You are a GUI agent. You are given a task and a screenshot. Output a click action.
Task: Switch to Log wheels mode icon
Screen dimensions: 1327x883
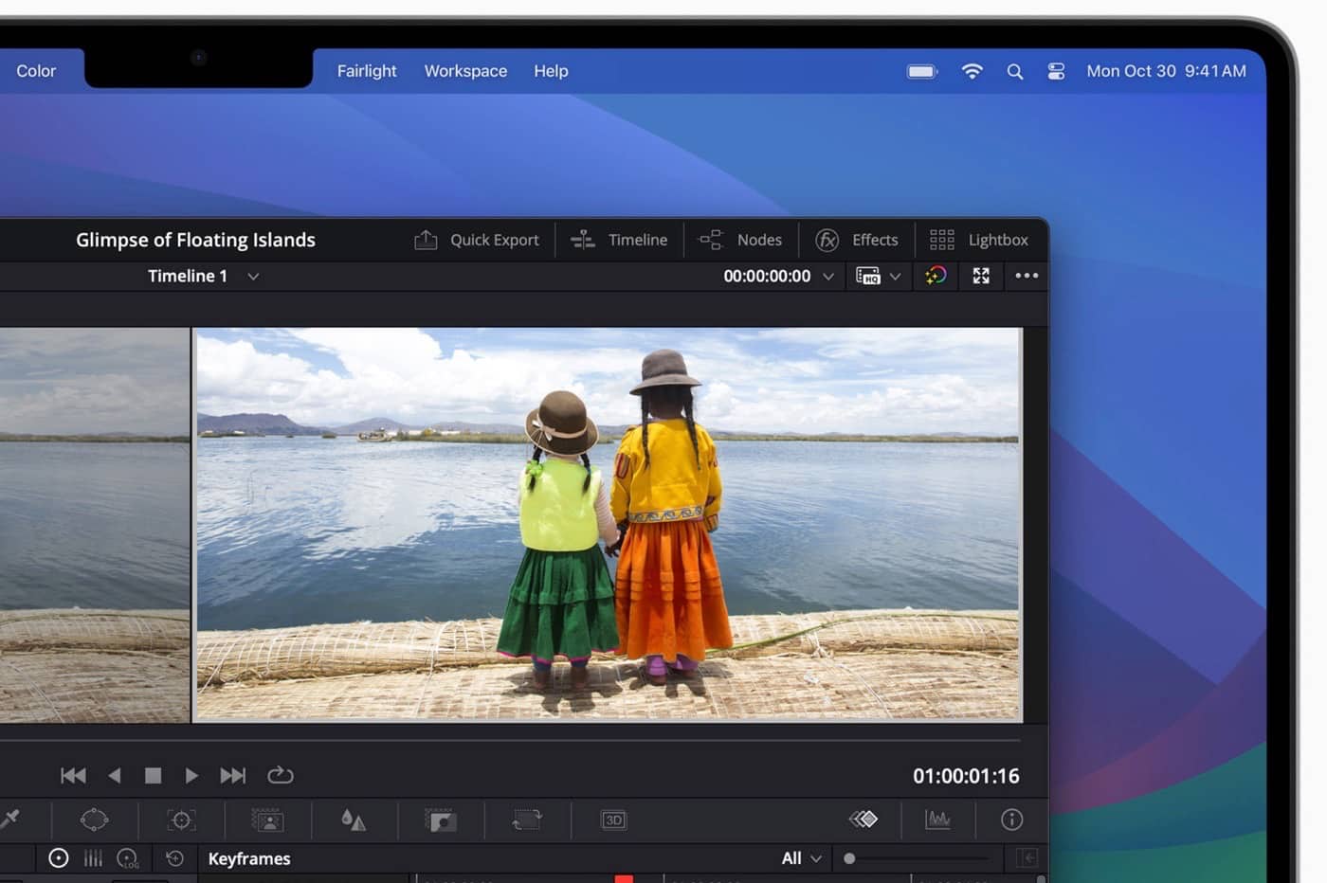pyautogui.click(x=128, y=858)
